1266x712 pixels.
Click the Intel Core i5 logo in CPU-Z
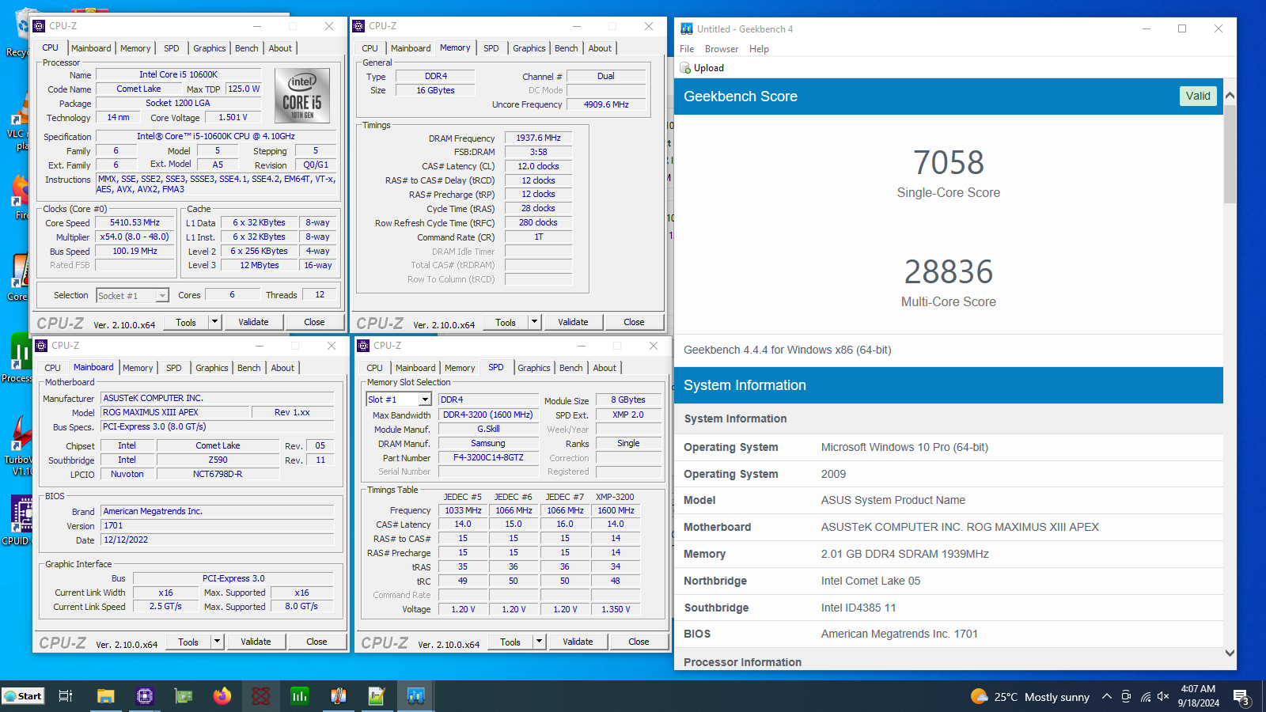pyautogui.click(x=302, y=96)
